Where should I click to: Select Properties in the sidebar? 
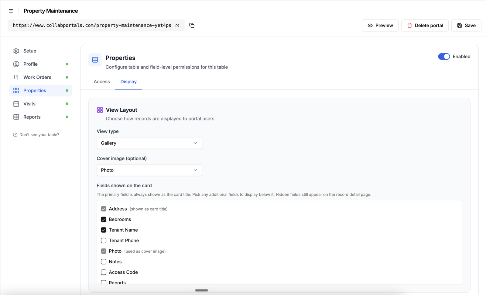(x=40, y=91)
